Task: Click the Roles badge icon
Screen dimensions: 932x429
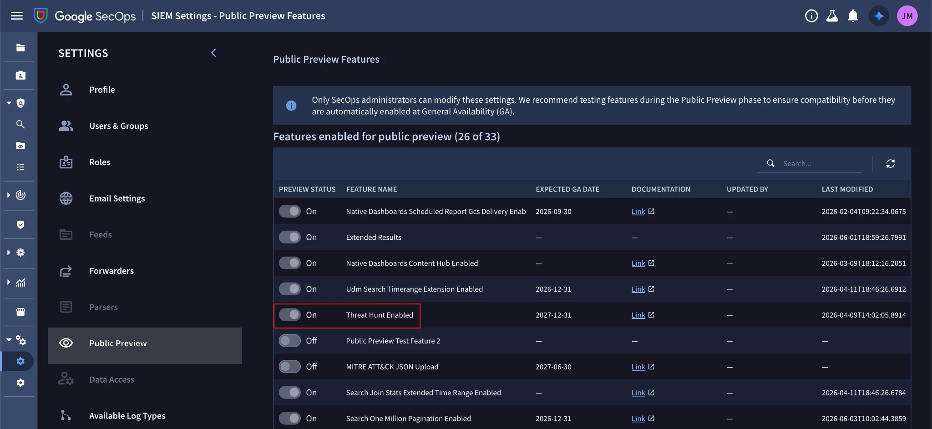Action: [66, 162]
